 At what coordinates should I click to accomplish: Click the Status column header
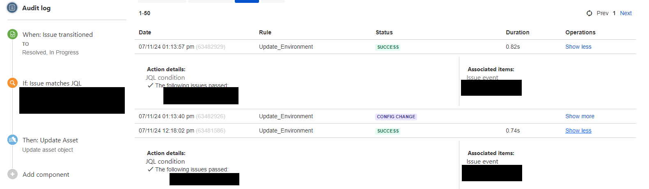click(x=384, y=32)
